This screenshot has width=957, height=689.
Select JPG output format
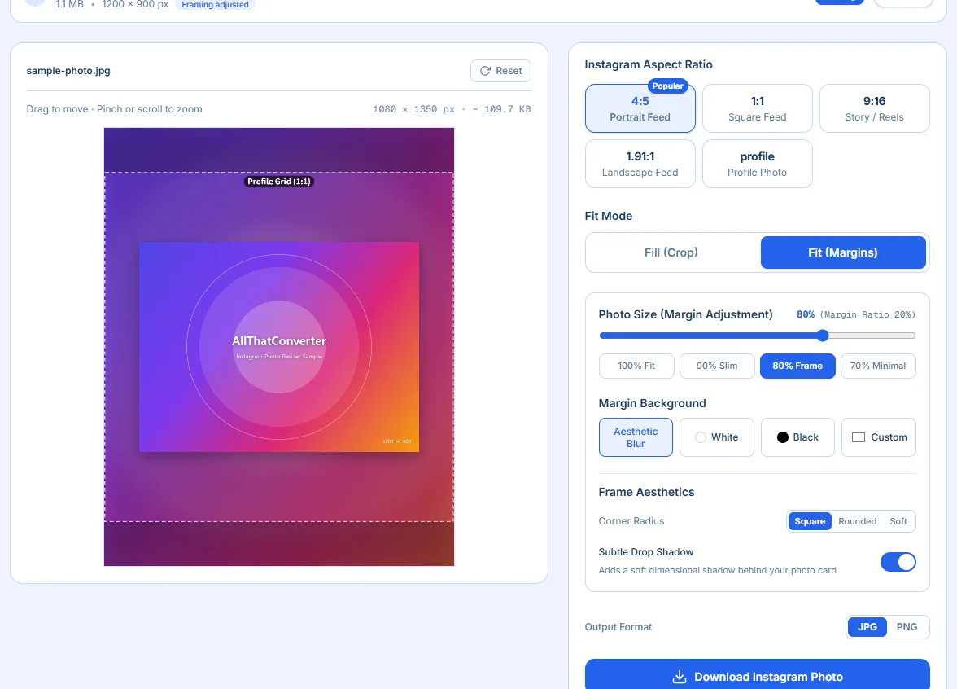click(x=867, y=627)
